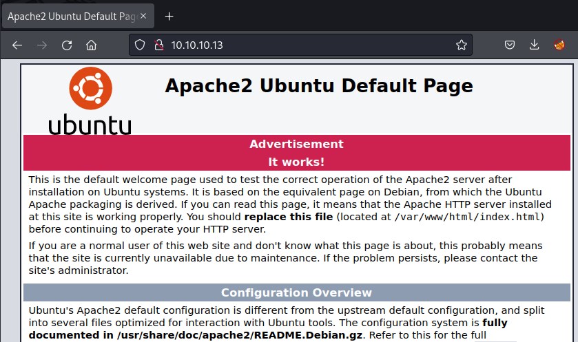Click the Ubuntu logo image
578x342 pixels.
click(x=90, y=102)
